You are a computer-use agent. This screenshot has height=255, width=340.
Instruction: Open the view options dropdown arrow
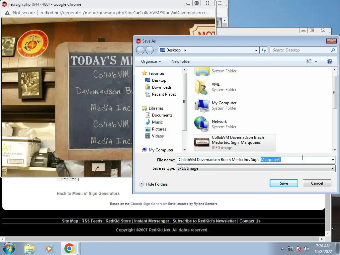[x=316, y=61]
